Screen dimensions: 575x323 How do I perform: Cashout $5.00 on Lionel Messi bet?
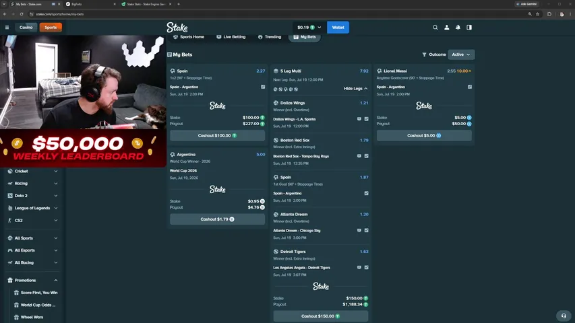point(424,135)
